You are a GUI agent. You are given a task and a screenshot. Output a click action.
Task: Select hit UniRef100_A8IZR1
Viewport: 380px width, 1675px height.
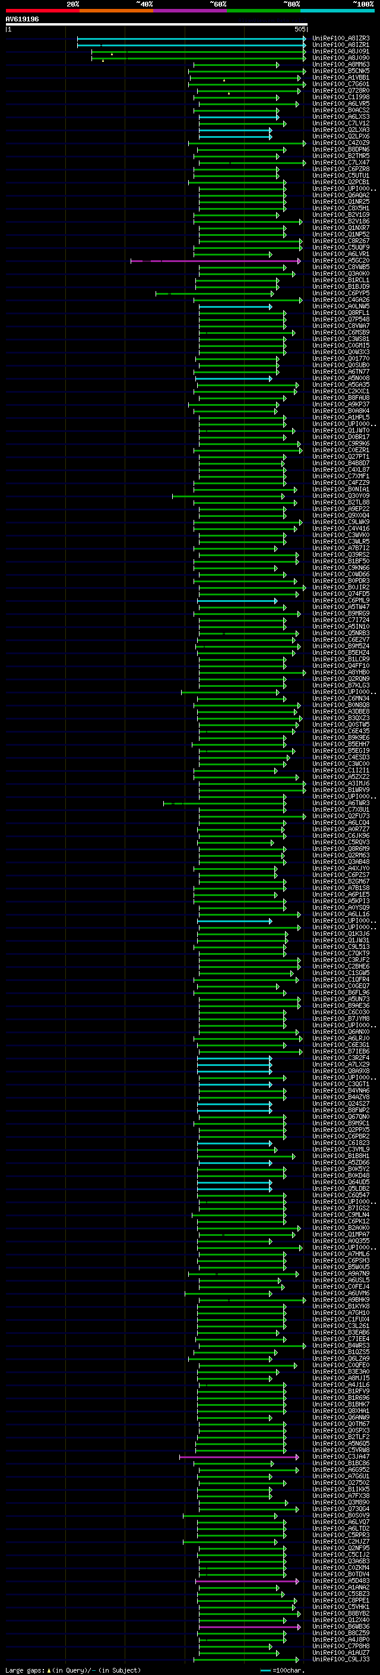click(341, 45)
